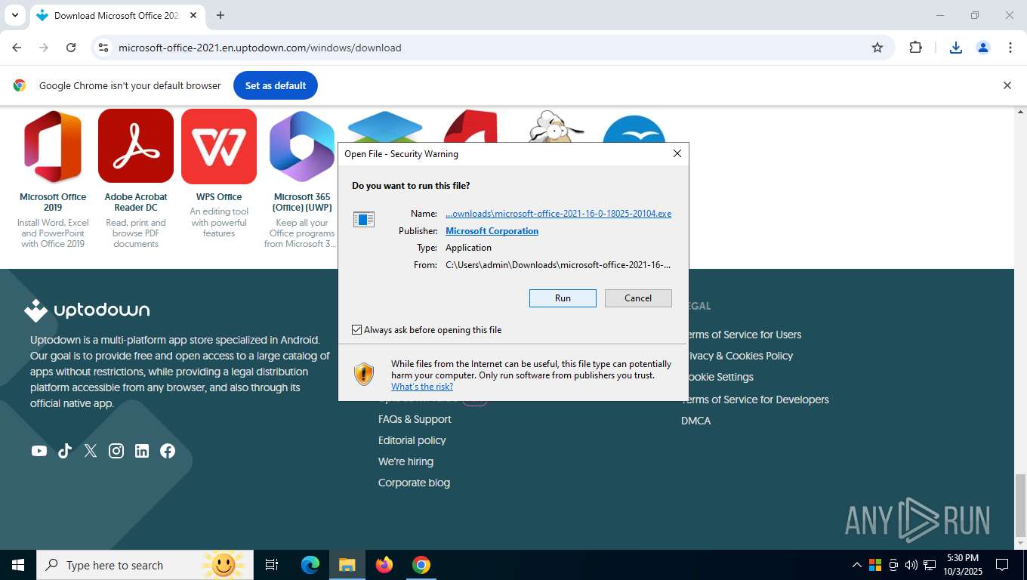The height and width of the screenshot is (580, 1027).
Task: Dismiss the default browser notification bar
Action: [x=1007, y=85]
